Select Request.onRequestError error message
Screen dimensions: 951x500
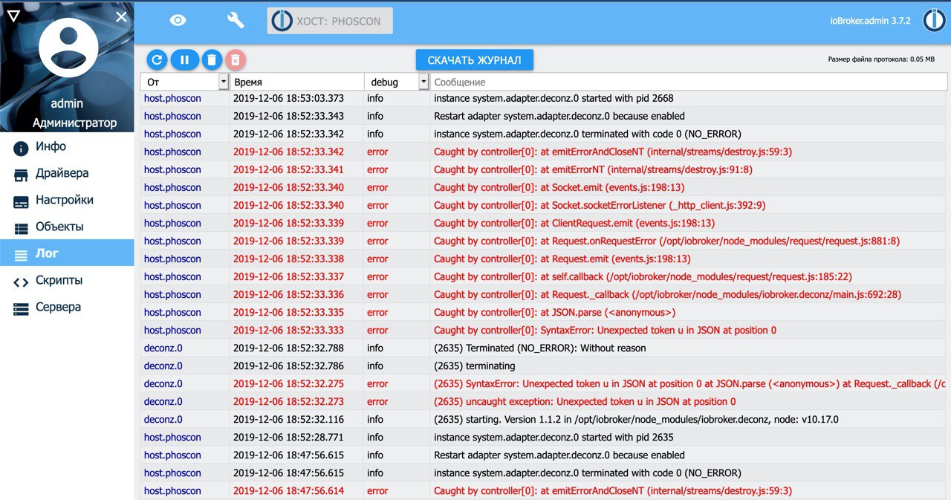click(x=667, y=241)
